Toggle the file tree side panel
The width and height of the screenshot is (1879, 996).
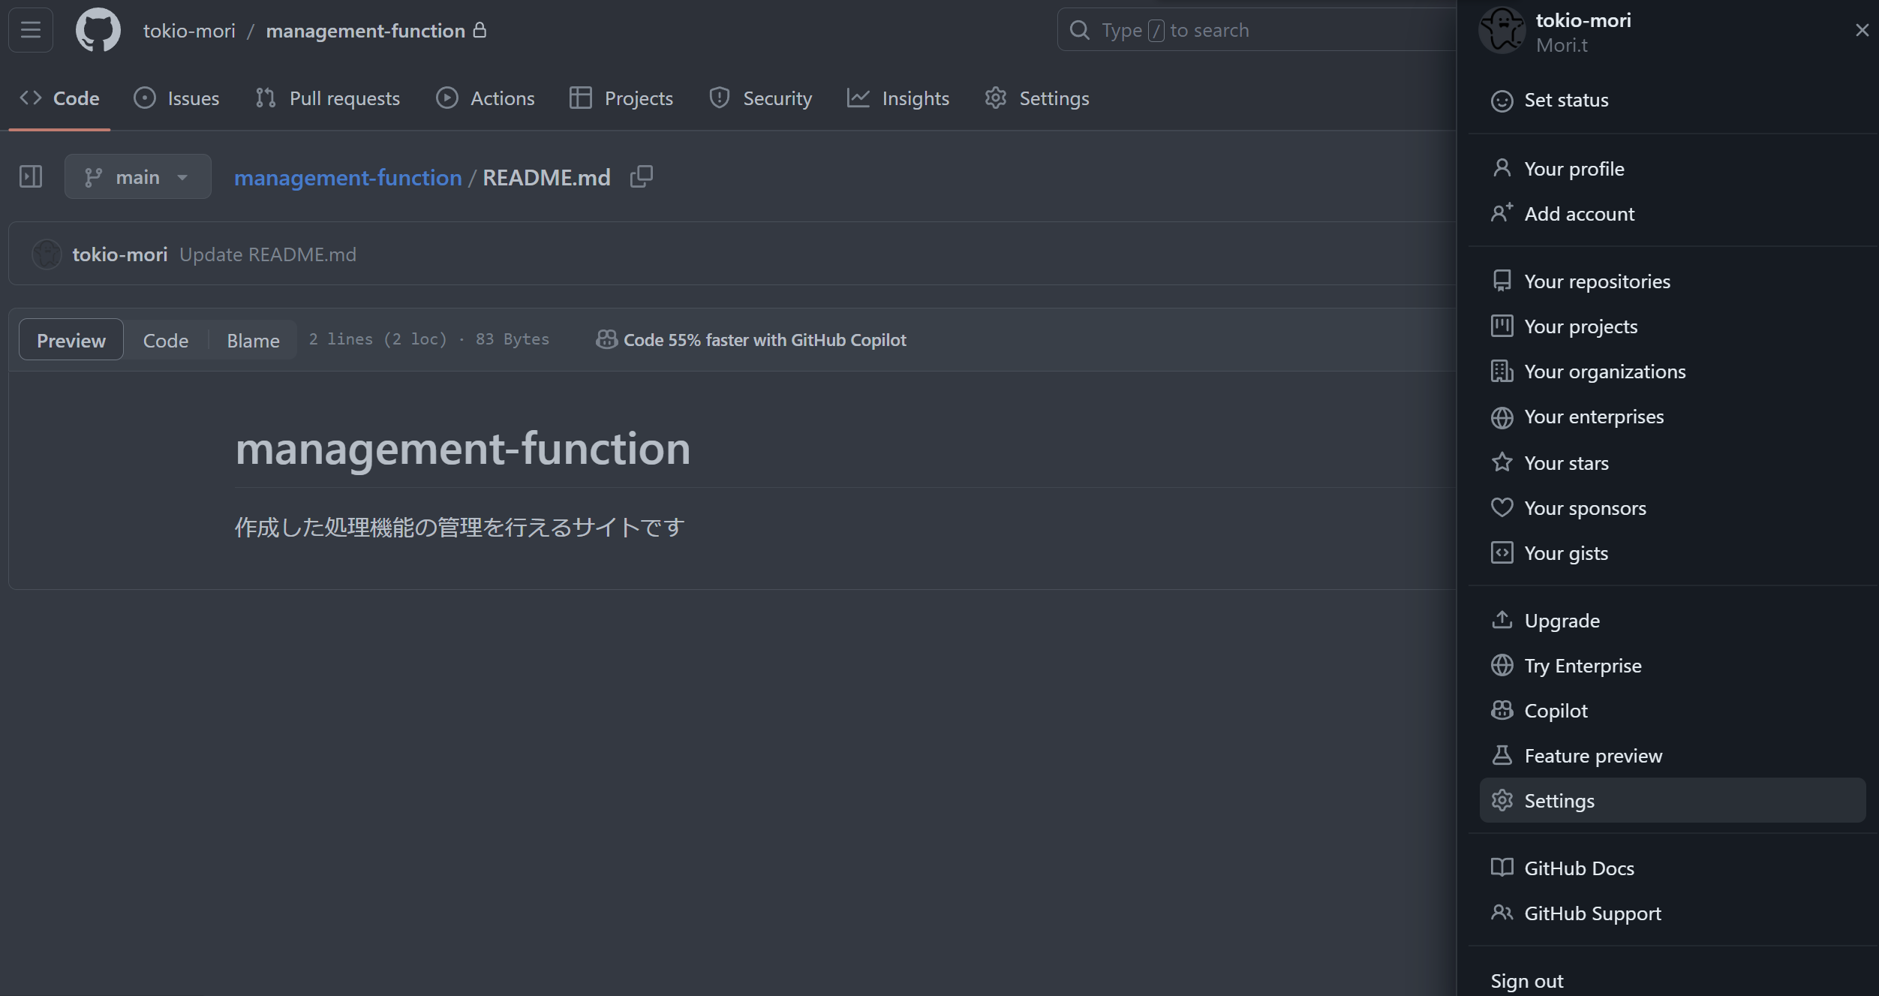pos(31,176)
